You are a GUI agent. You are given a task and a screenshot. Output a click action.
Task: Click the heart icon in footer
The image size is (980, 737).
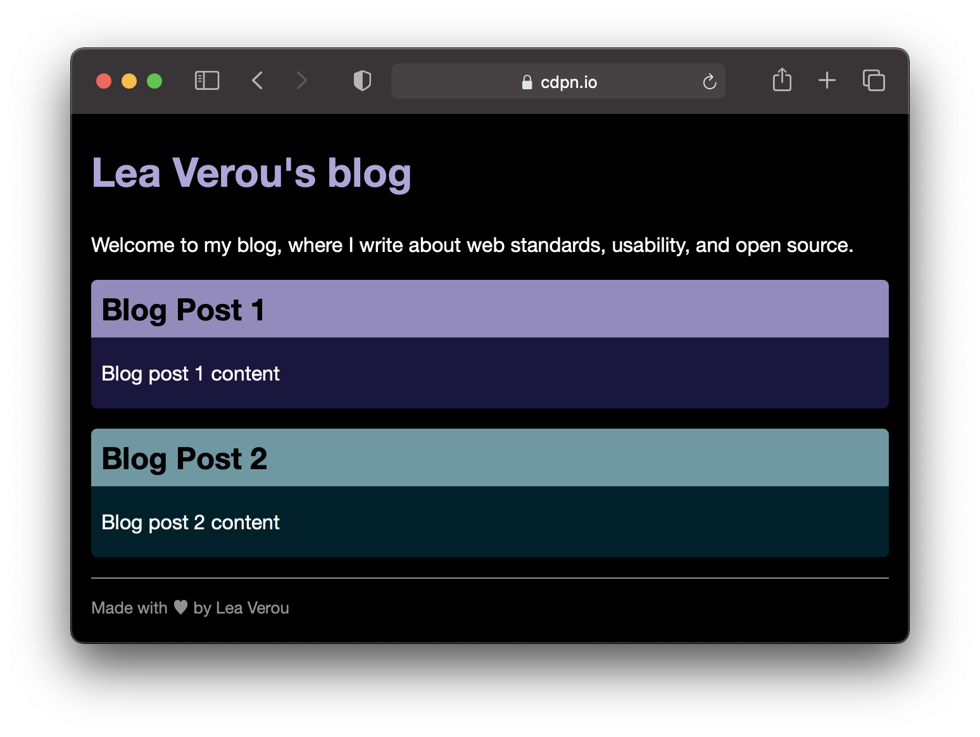[x=180, y=607]
